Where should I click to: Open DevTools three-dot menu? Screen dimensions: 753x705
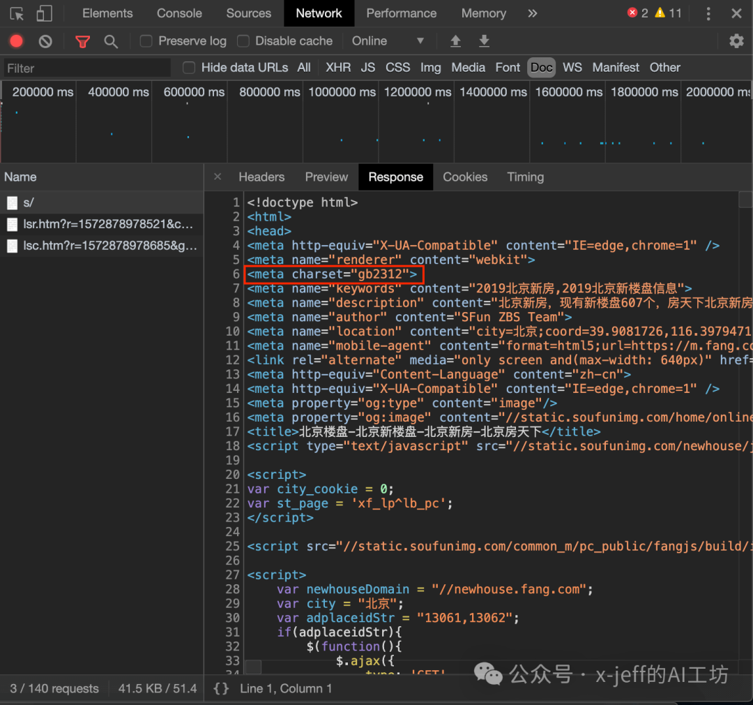[x=708, y=13]
